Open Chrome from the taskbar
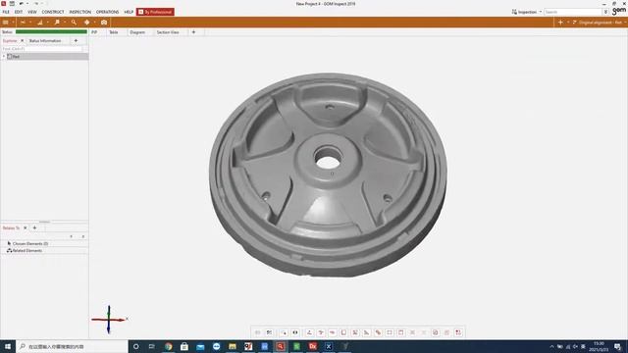628x353 pixels. 168,346
